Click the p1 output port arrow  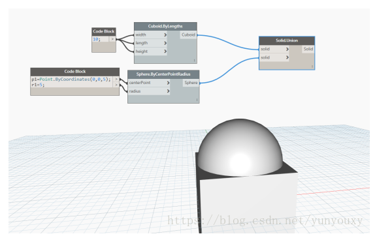[x=116, y=80]
